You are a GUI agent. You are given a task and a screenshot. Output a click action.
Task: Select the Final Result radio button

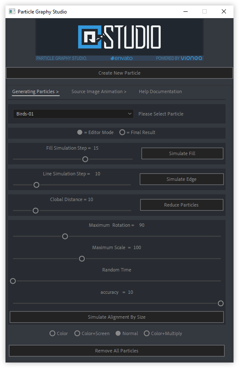(122, 132)
